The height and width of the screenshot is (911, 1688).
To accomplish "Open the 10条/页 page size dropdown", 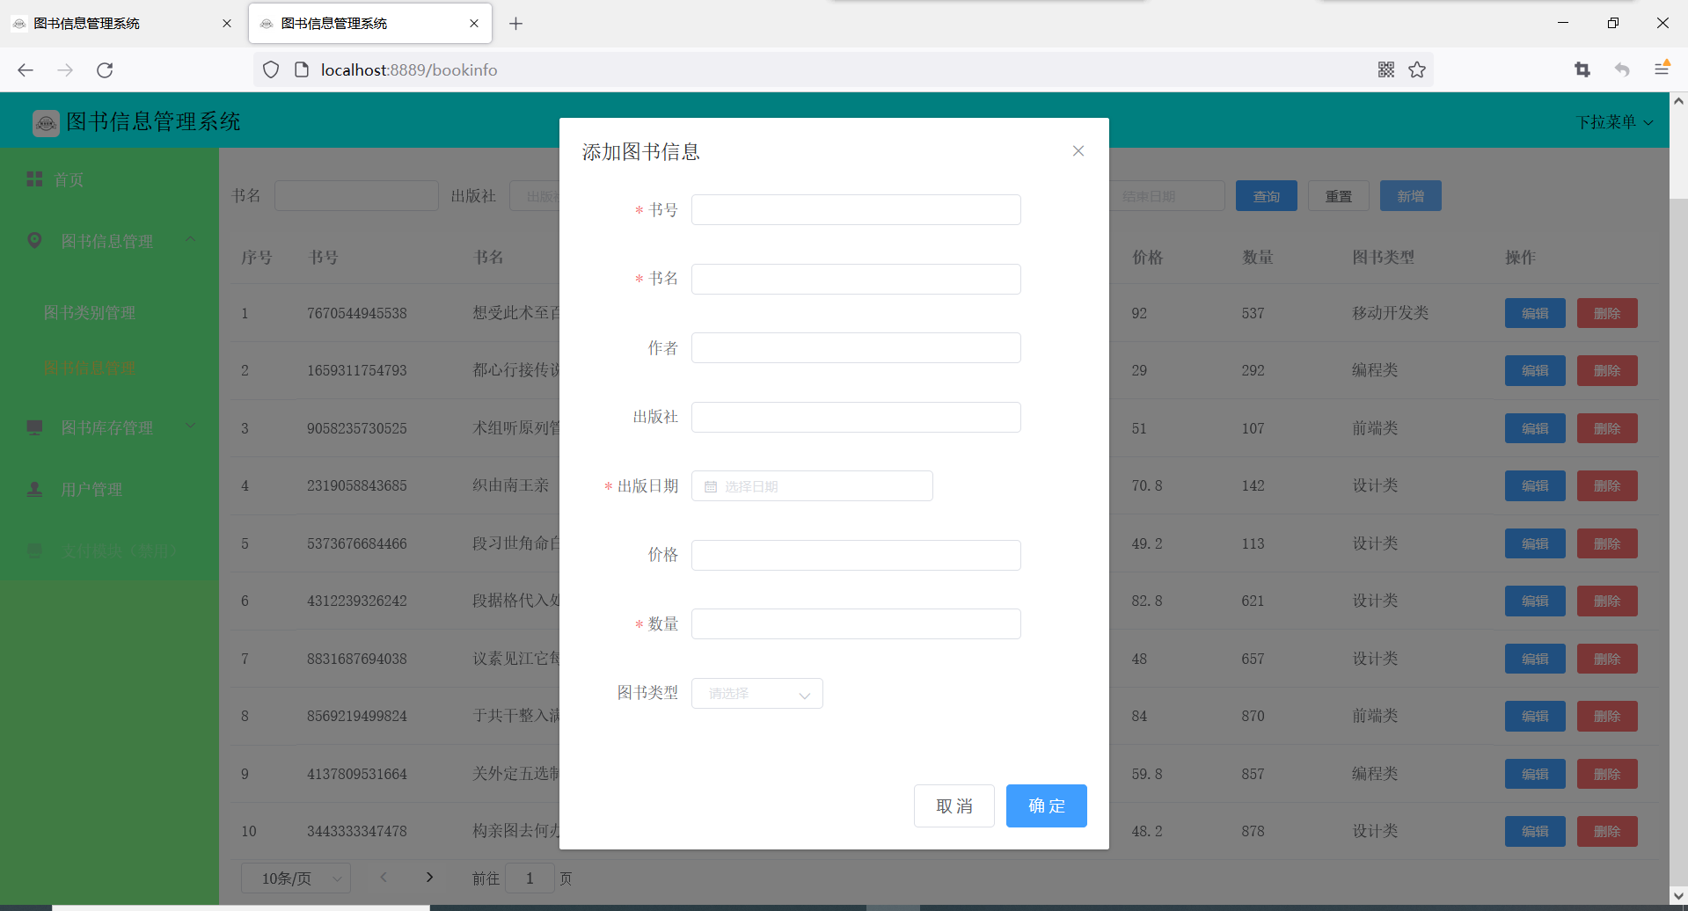I will click(x=296, y=878).
